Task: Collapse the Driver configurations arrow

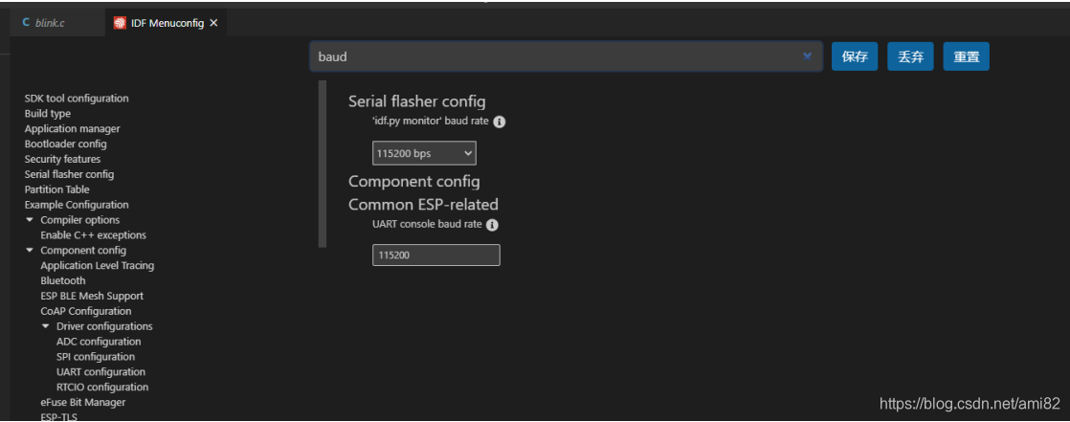Action: (x=46, y=326)
